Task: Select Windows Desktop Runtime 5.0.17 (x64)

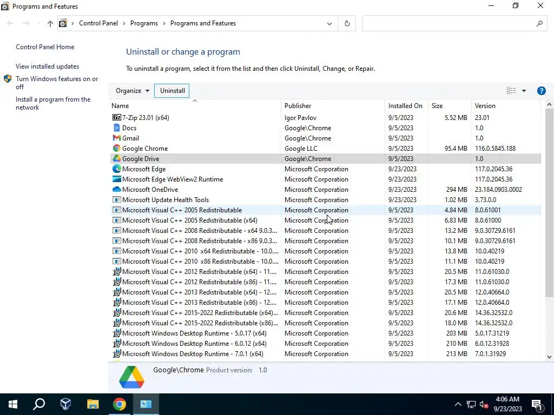Action: pos(325,333)
